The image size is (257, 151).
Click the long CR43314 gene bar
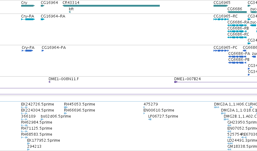(111, 6)
